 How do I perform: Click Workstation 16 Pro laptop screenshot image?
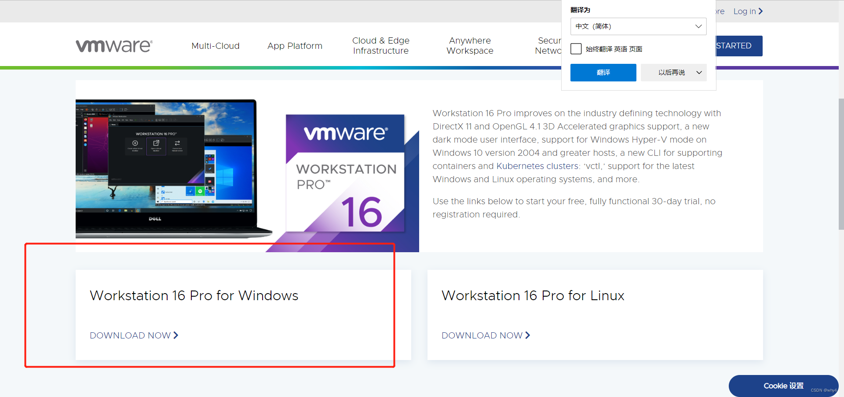(174, 169)
